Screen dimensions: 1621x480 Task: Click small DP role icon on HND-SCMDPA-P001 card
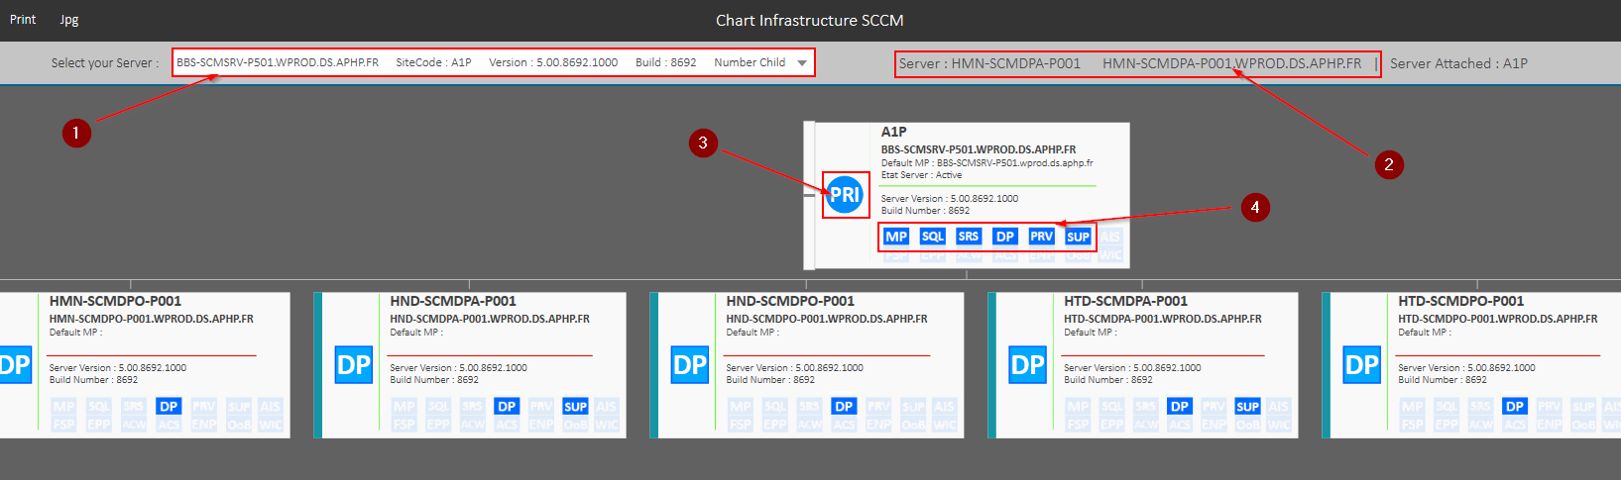click(x=507, y=407)
